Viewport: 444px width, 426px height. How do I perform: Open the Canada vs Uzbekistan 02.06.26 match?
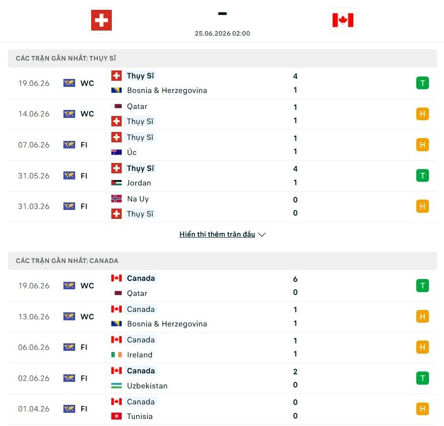(222, 378)
